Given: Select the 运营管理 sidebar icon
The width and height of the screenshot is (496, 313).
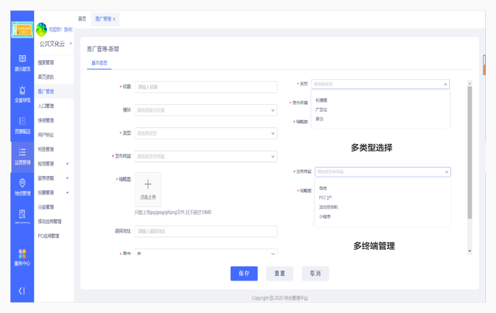Looking at the screenshot, I should tap(22, 156).
